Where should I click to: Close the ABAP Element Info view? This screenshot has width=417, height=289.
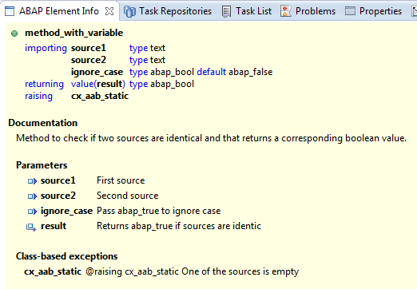109,11
